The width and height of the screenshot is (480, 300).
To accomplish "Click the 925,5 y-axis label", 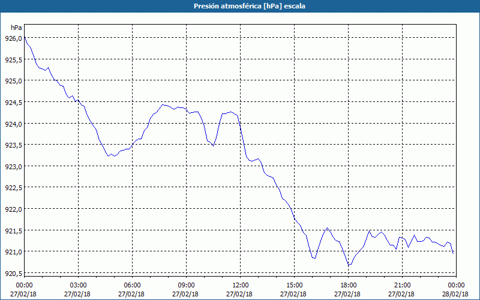I will 13,59.
